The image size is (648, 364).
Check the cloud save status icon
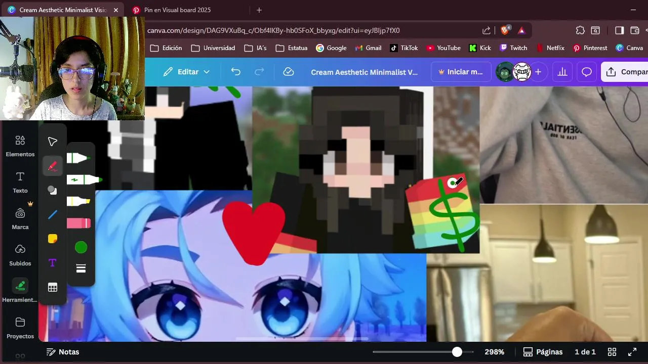pos(289,72)
